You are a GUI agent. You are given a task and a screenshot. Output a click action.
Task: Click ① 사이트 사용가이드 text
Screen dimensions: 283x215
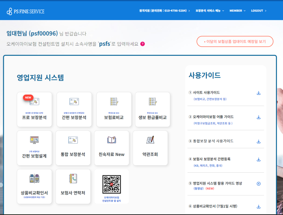(204, 92)
